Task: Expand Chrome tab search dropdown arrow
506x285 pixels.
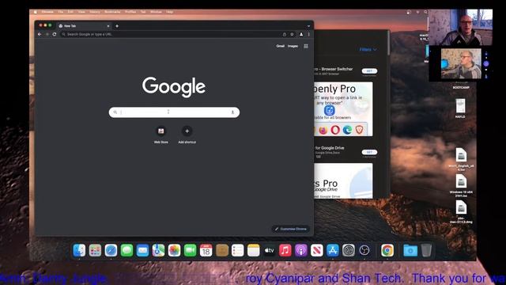Action: (308, 26)
